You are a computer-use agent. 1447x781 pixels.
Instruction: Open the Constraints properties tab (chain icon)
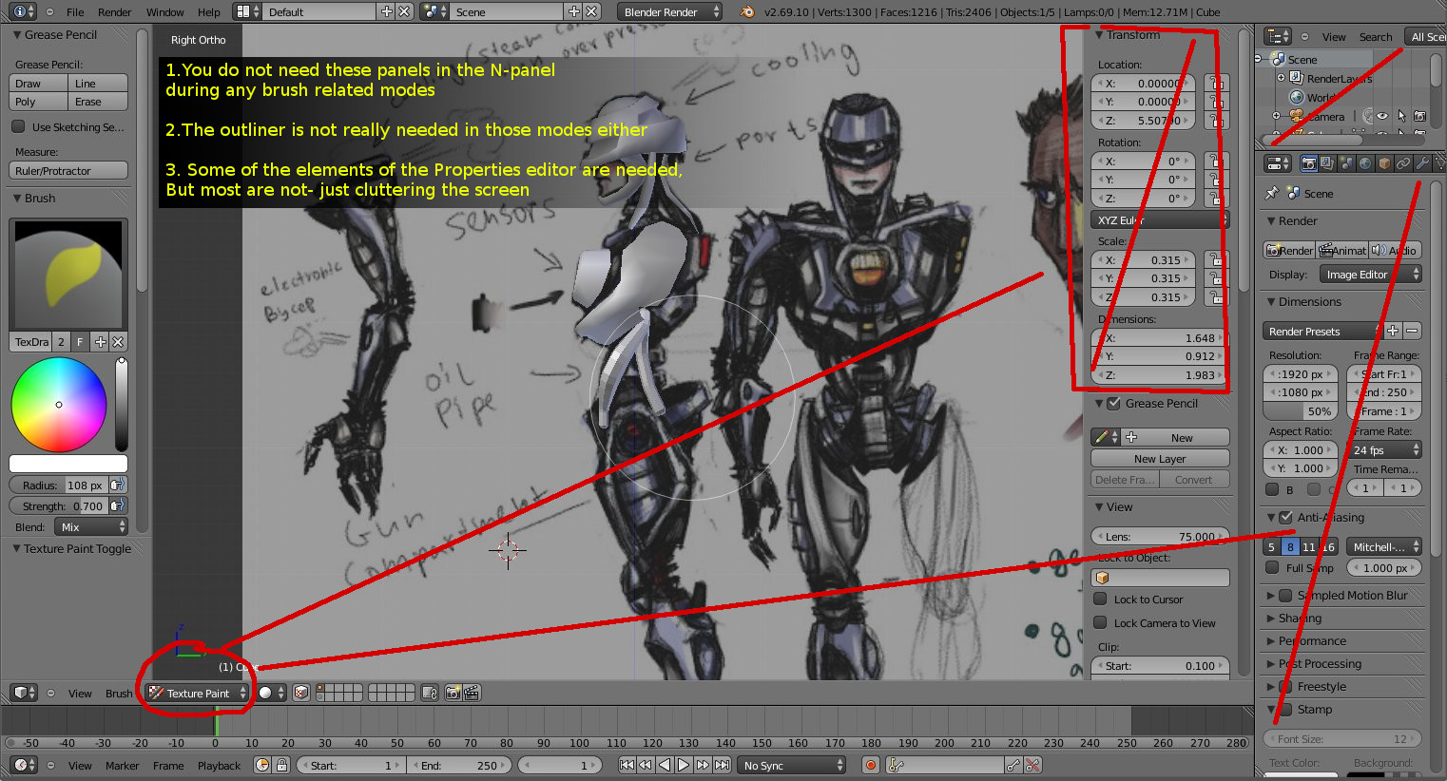(1403, 163)
